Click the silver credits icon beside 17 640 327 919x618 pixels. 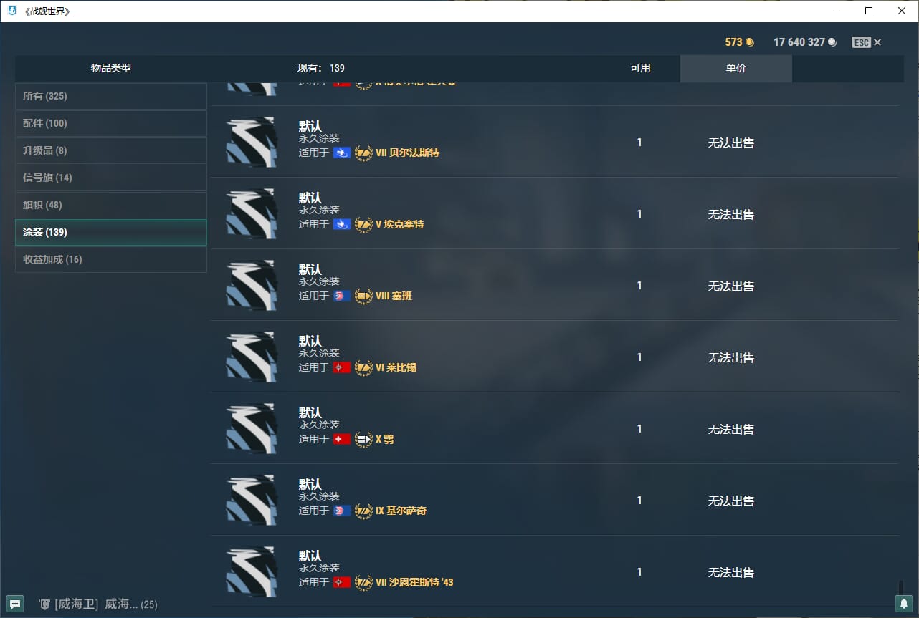click(832, 42)
